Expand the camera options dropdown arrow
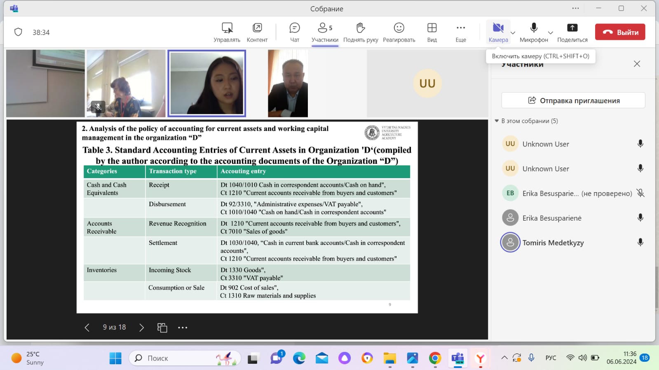Viewport: 659px width, 370px height. click(x=513, y=33)
